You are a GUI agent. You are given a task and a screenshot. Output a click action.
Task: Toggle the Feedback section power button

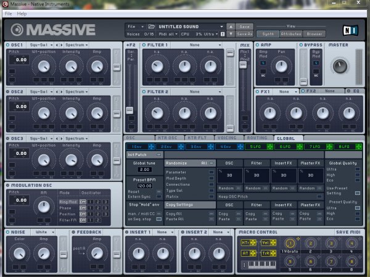point(73,232)
